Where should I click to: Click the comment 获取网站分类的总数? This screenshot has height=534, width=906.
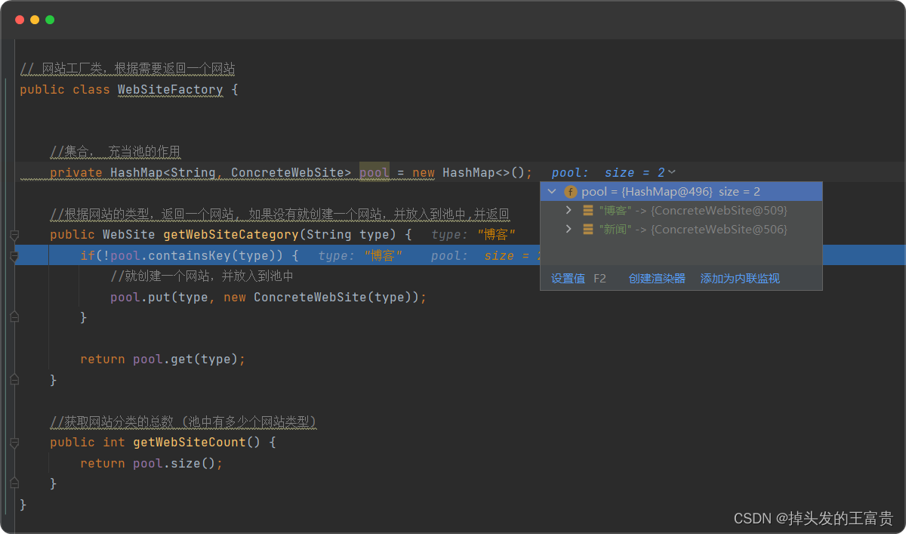183,421
